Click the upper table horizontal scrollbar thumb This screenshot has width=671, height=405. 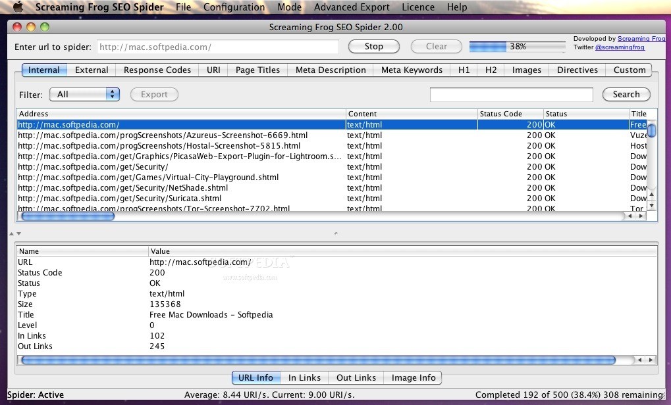pos(68,216)
